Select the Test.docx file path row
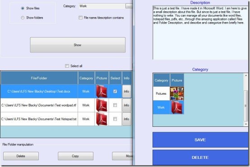The height and width of the screenshot is (167, 250). [39, 91]
